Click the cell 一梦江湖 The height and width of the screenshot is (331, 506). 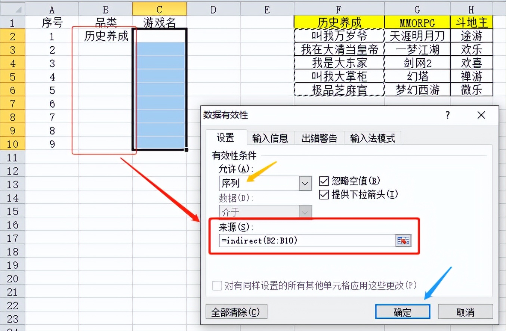point(417,50)
